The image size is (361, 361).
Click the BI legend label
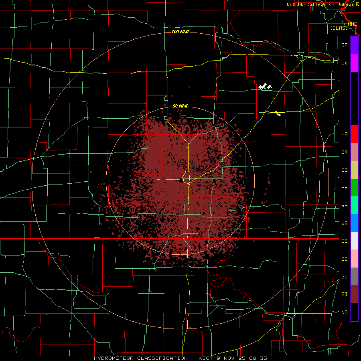[344, 294]
